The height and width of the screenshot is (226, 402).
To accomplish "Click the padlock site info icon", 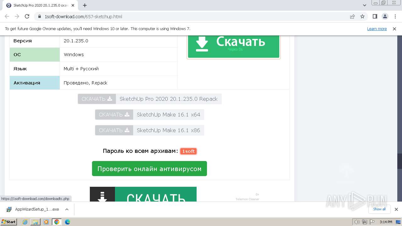I will pyautogui.click(x=40, y=17).
